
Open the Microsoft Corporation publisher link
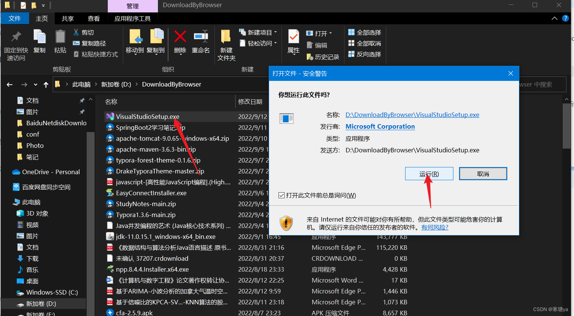(x=380, y=126)
